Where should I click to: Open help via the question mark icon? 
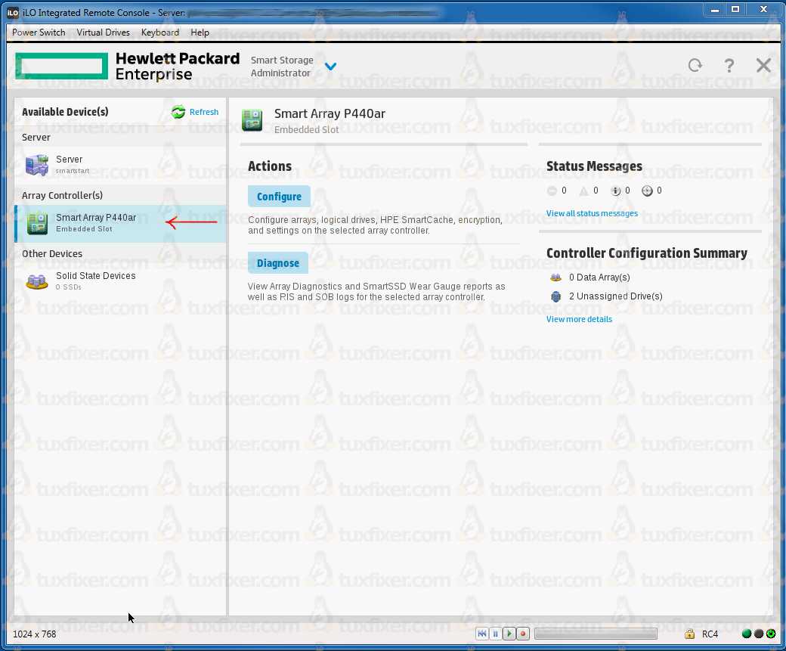coord(729,66)
